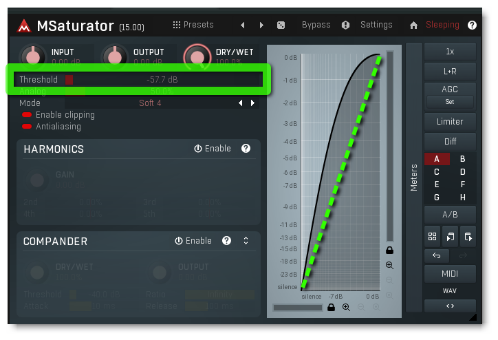The width and height of the screenshot is (498, 340).
Task: Load the previous preset arrow
Action: [243, 25]
